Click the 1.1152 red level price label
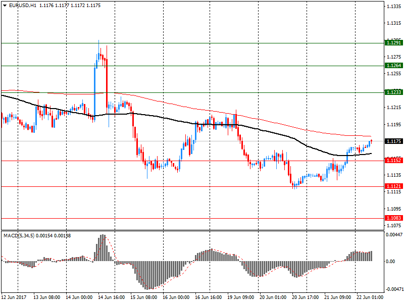This screenshot has height=303, width=404. pos(394,161)
